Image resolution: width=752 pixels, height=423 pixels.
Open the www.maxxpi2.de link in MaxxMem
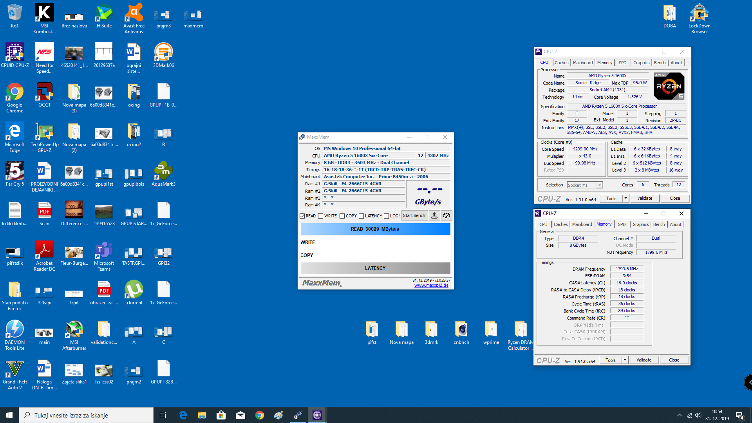[431, 285]
